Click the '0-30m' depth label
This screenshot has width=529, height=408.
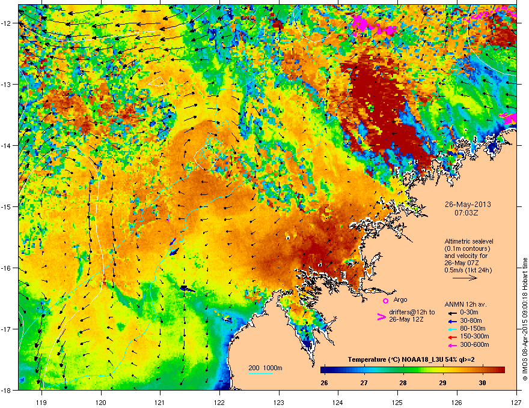click(469, 313)
